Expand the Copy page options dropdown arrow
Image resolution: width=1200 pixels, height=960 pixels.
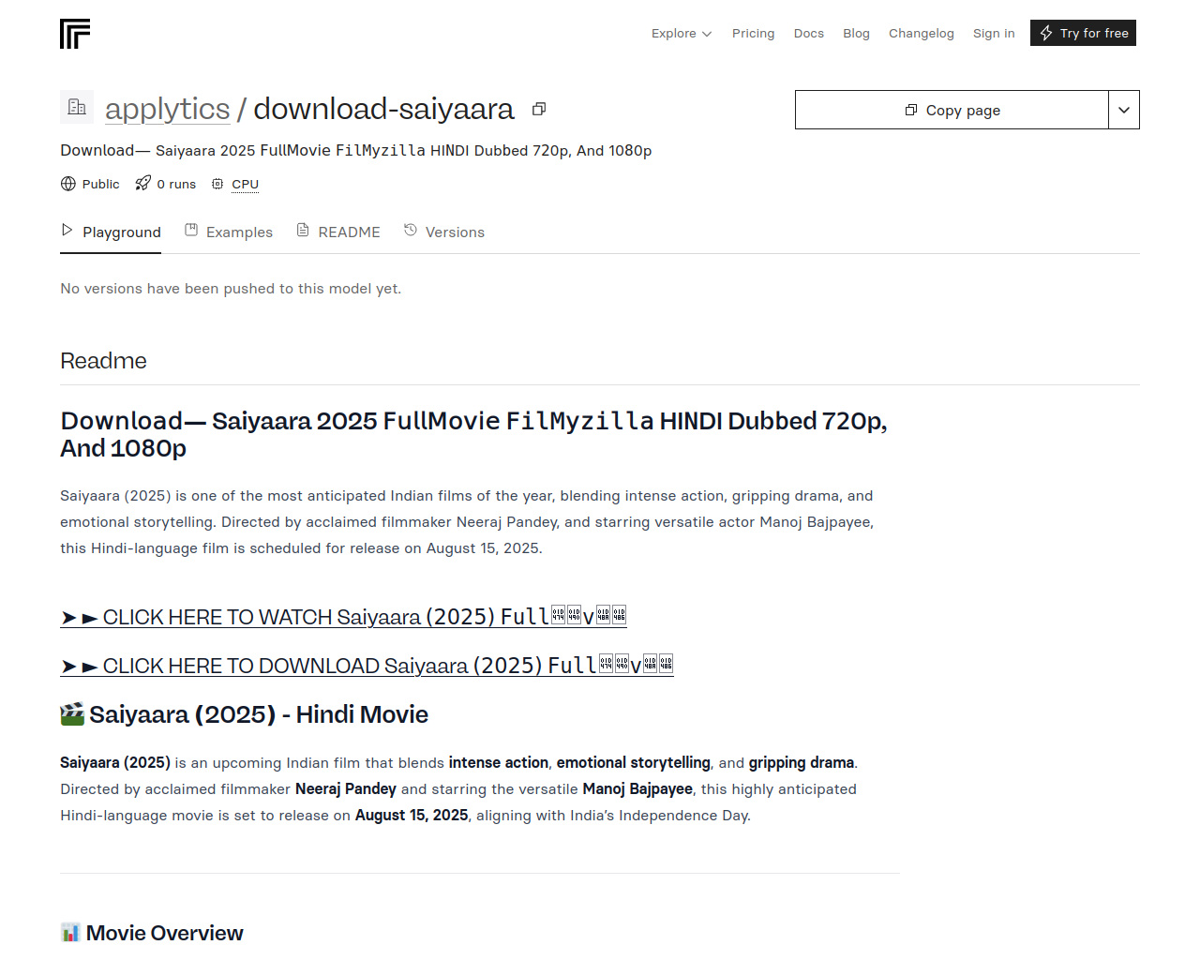pos(1124,110)
